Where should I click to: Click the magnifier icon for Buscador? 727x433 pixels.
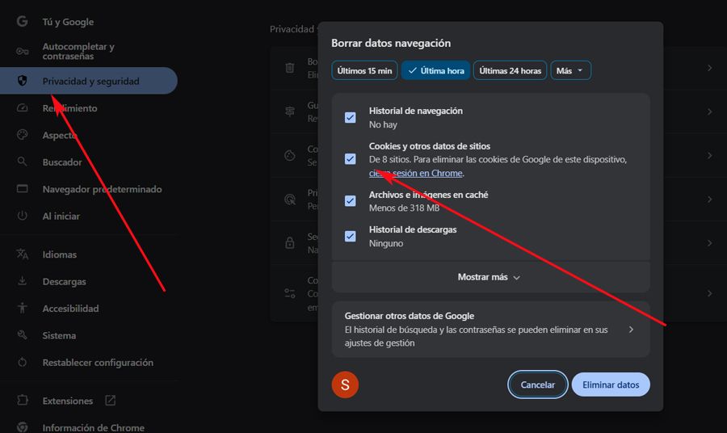point(22,162)
